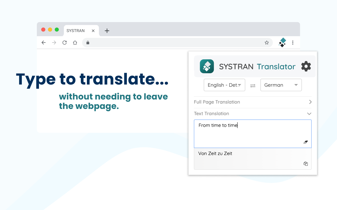The width and height of the screenshot is (337, 210).
Task: Open a new browser tab
Action: click(x=107, y=31)
